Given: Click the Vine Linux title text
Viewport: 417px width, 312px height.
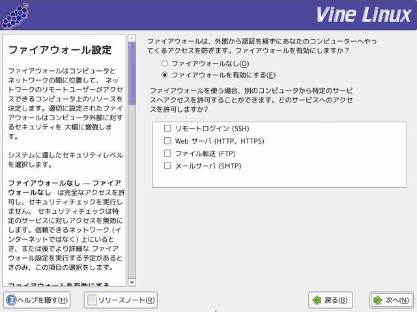Looking at the screenshot, I should click(362, 14).
